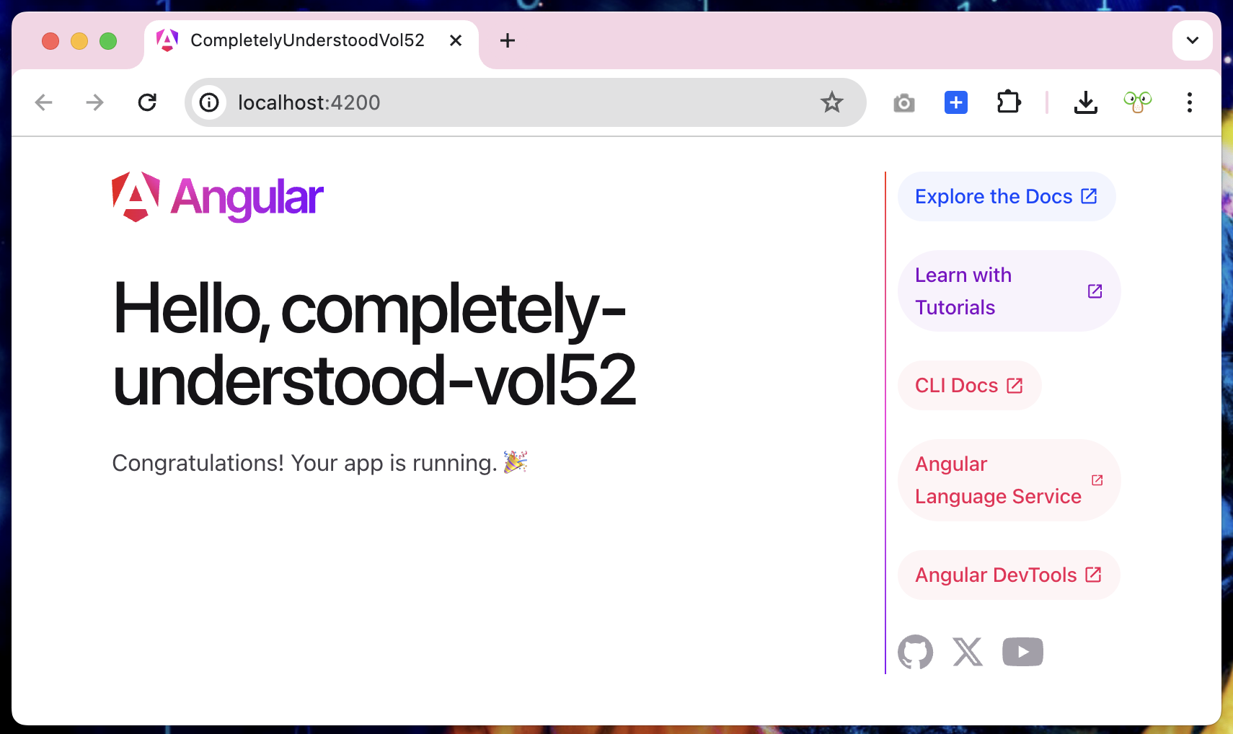
Task: Open the Extensions puzzle piece icon
Action: tap(1008, 102)
